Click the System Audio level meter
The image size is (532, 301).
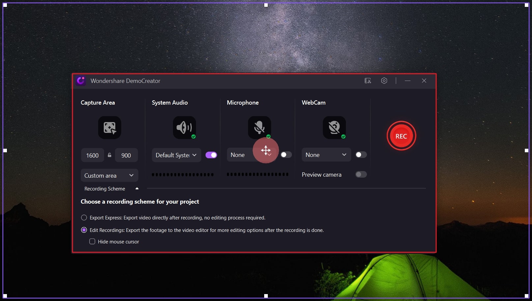coord(183,175)
